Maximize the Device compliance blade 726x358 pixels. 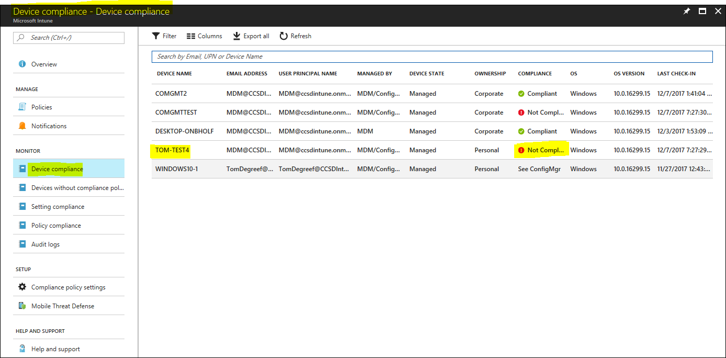click(x=702, y=11)
